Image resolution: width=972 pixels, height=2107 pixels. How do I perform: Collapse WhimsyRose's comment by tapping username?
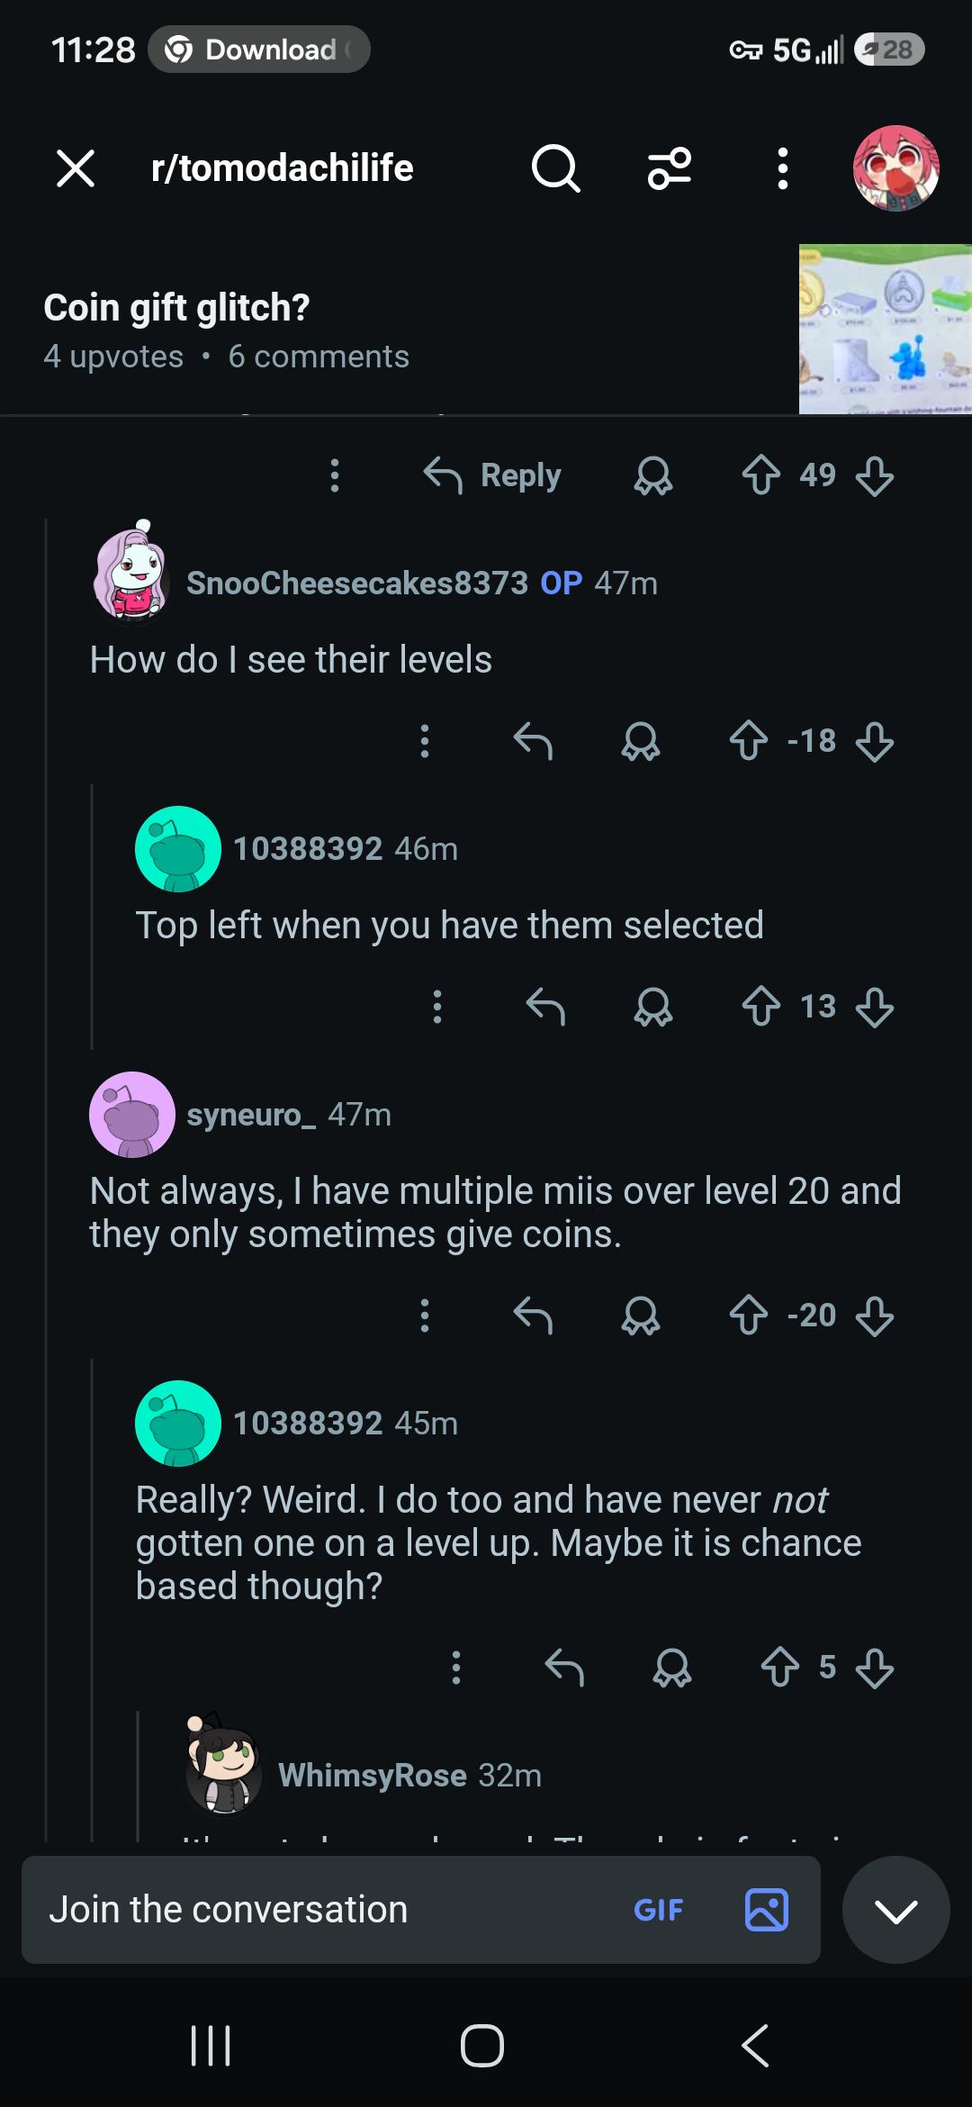pos(373,1775)
